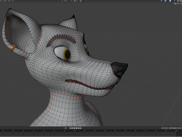Image resolution: width=182 pixels, height=137 pixels.
Task: Toggle auto keying record button in timeline
Action: (x=66, y=128)
